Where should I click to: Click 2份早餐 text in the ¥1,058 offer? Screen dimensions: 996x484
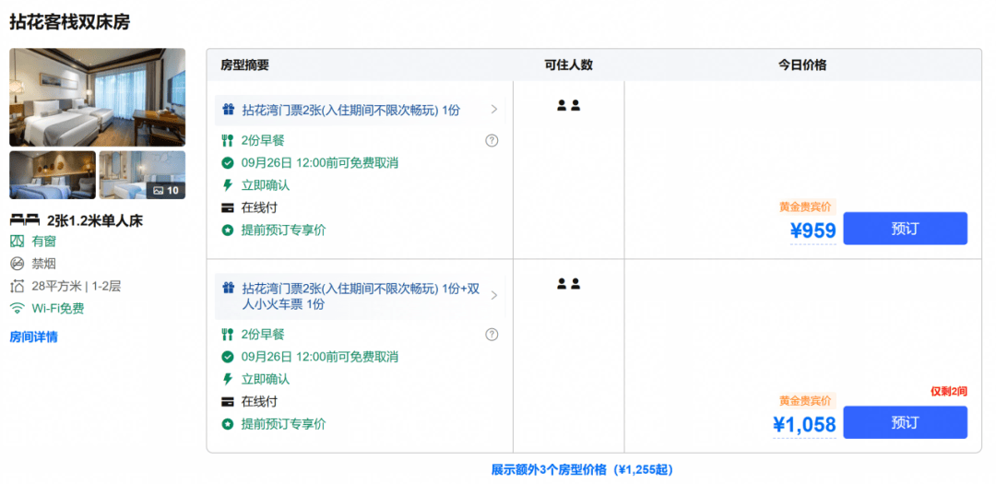(263, 334)
